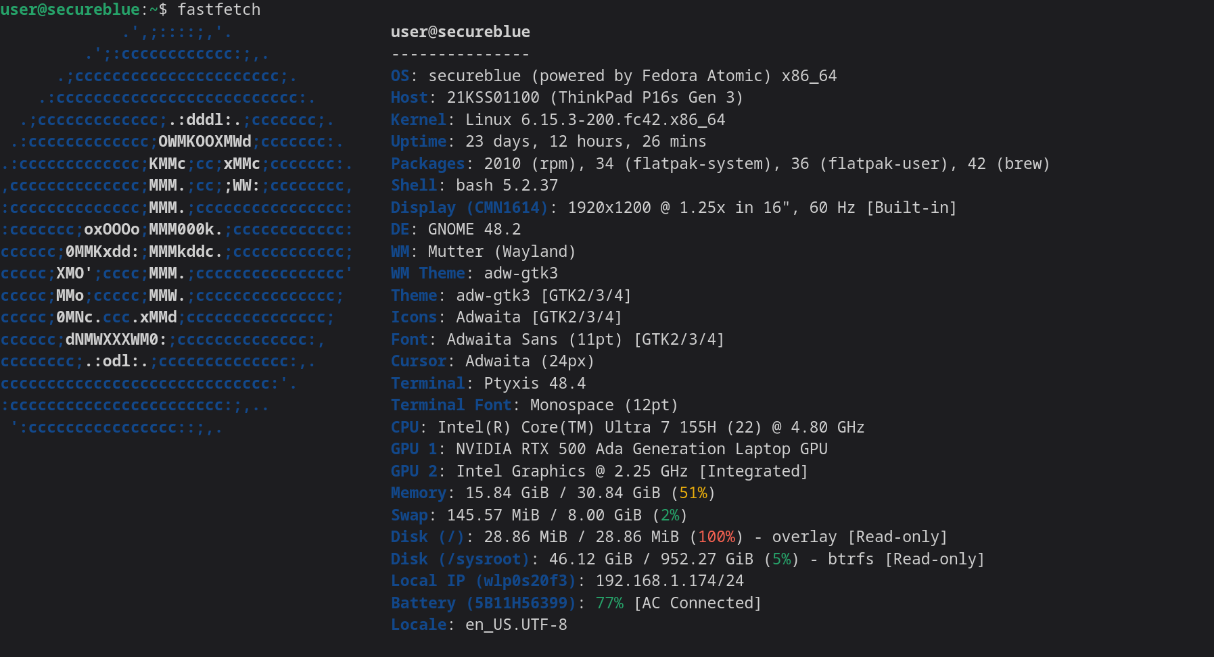Click the Shell bash 5.2.37 entry
The image size is (1214, 657).
[x=507, y=185]
